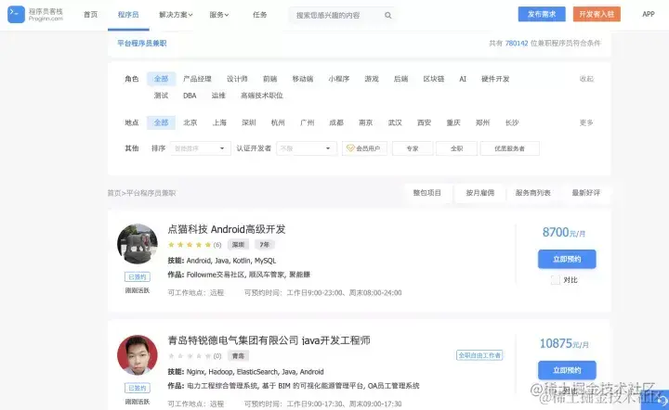This screenshot has height=410, width=669.
Task: Open the elephant statue avatar of 点猫科技
Action: (138, 244)
